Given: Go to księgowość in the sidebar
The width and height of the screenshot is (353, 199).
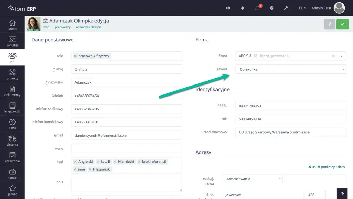Looking at the screenshot, I should click(x=12, y=107).
